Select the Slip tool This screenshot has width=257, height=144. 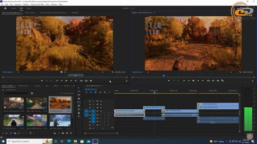(79, 102)
